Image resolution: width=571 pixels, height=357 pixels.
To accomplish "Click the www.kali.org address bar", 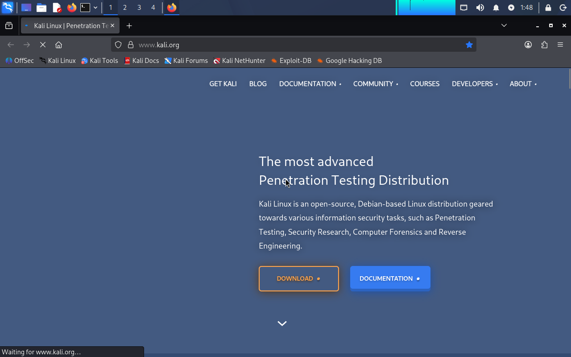I will (290, 45).
